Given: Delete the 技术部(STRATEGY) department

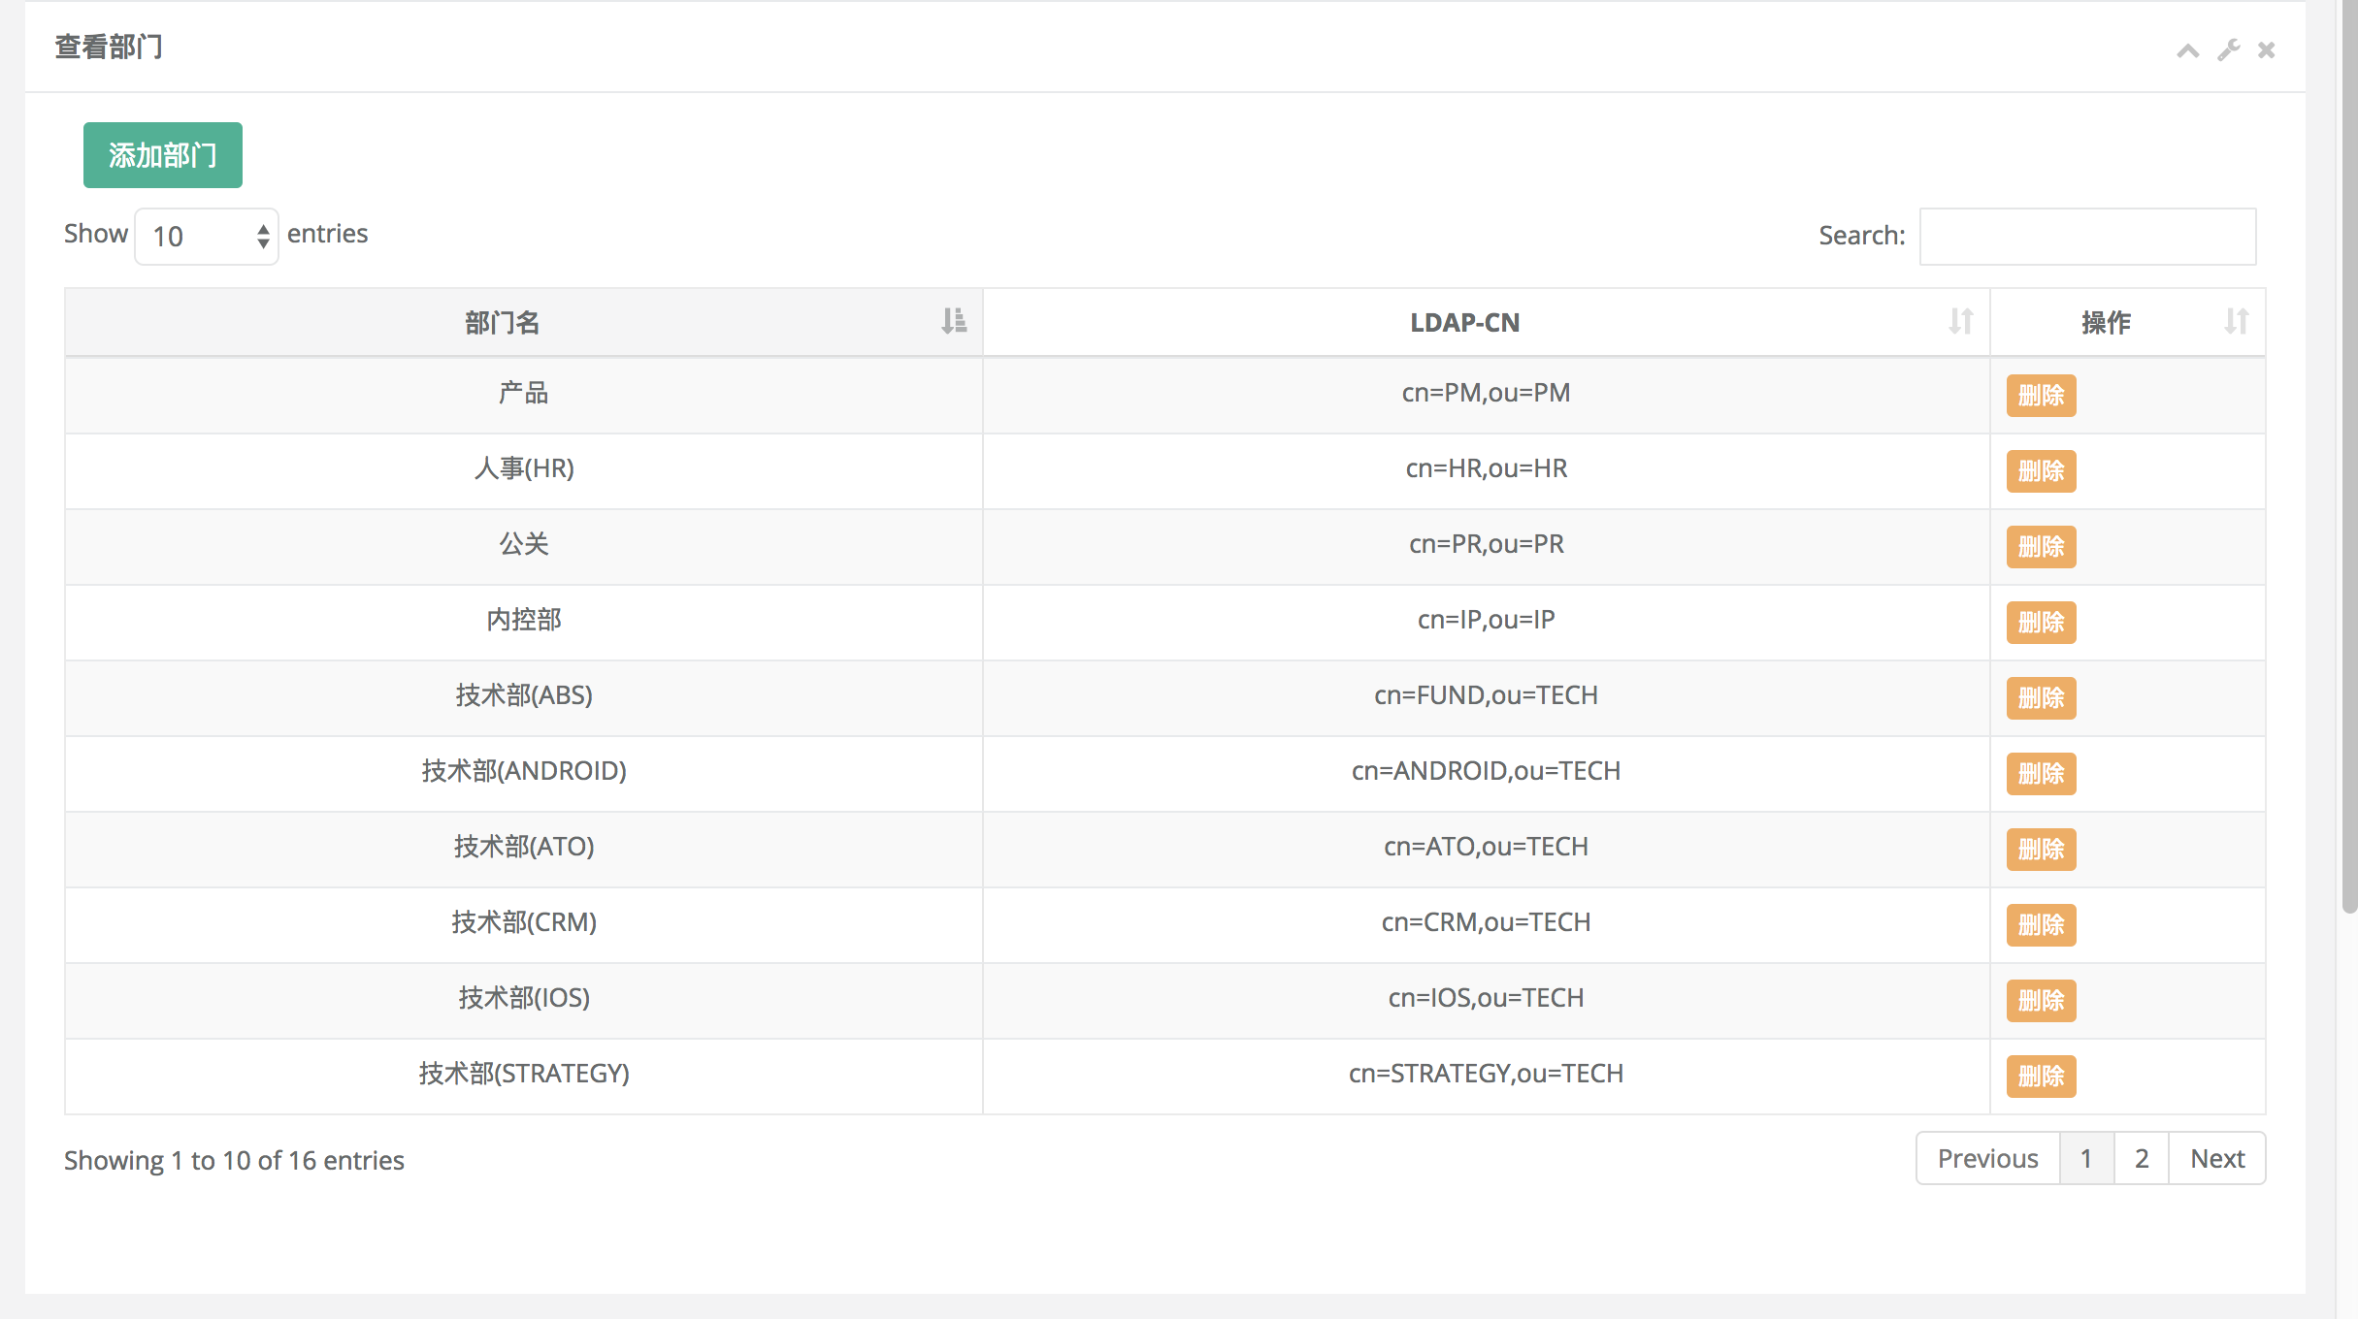Looking at the screenshot, I should pos(2041,1077).
